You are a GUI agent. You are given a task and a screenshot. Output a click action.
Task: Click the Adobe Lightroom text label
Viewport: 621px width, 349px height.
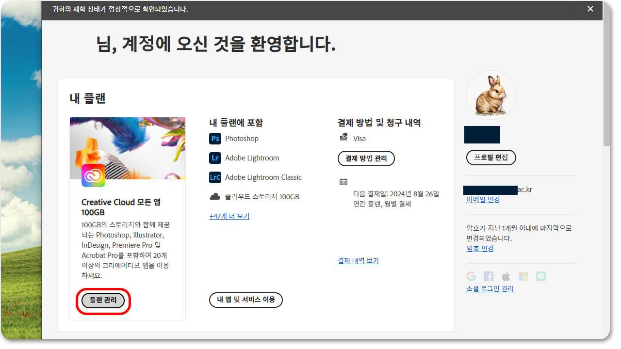(252, 158)
